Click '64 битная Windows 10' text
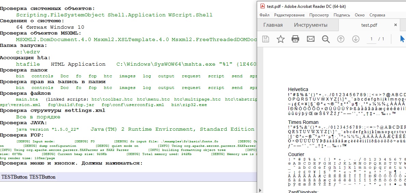Screen dimensions: 406x193 [50, 27]
